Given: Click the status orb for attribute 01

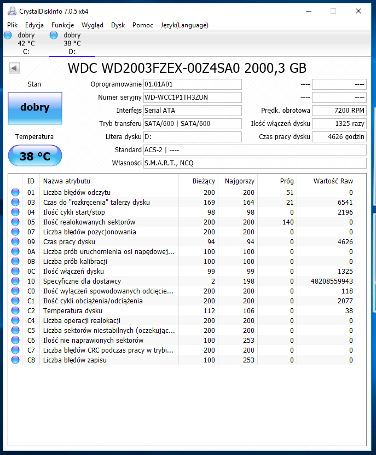Looking at the screenshot, I should pyautogui.click(x=15, y=192).
